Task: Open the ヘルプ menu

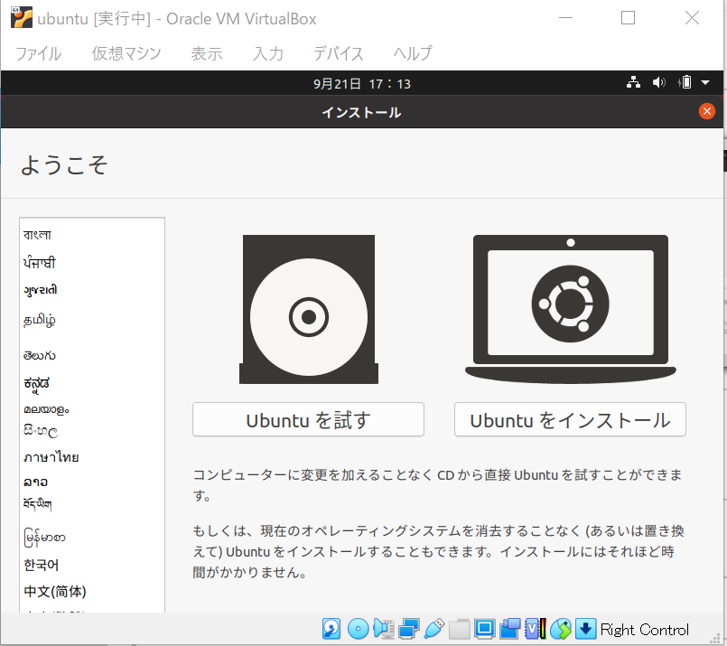Action: click(x=413, y=54)
